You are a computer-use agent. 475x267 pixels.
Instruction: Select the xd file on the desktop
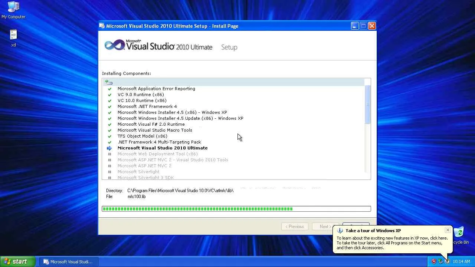pos(13,38)
